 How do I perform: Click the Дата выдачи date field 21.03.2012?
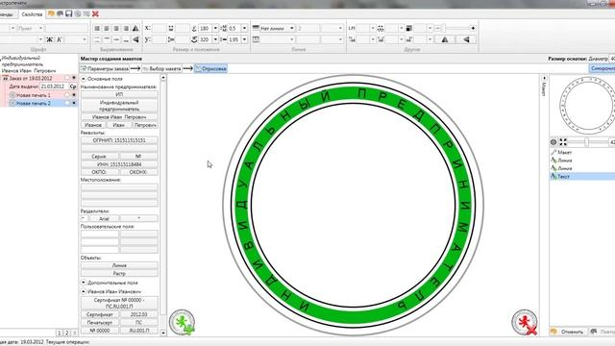pos(54,86)
